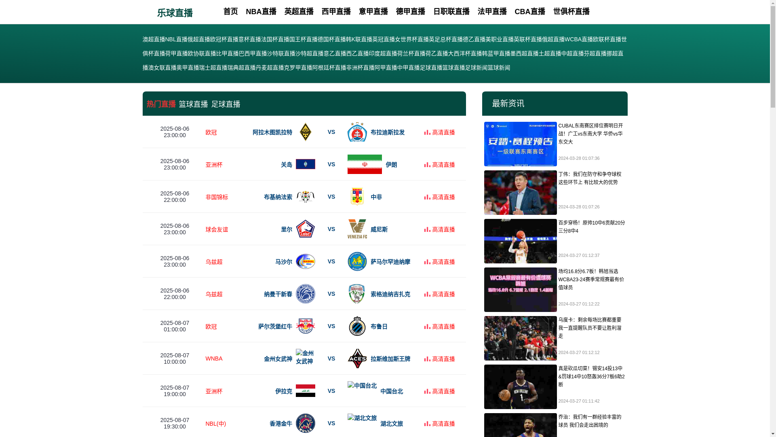This screenshot has height=437, width=776.
Task: Watch 高清直播 for 关岛 vs 伊朗
Action: [439, 165]
